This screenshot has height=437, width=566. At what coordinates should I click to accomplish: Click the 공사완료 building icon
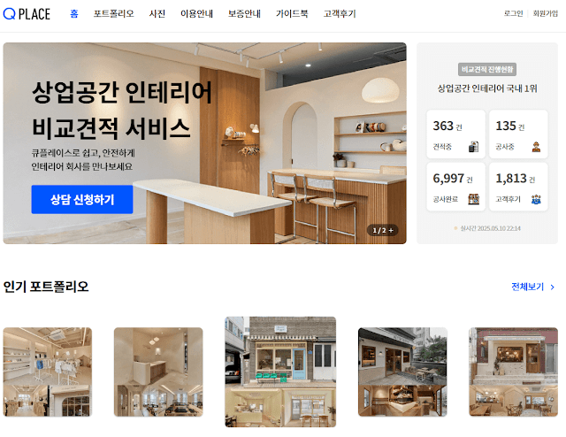(474, 199)
